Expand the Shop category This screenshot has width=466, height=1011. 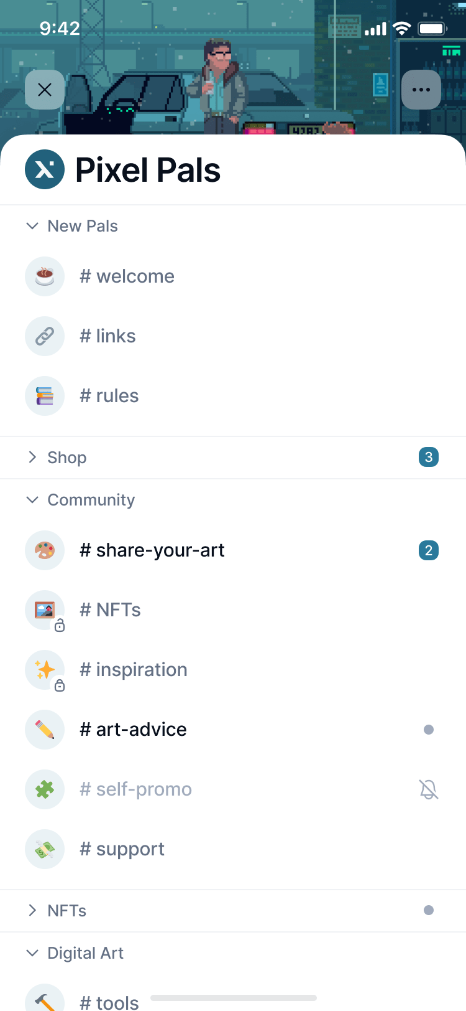[32, 457]
